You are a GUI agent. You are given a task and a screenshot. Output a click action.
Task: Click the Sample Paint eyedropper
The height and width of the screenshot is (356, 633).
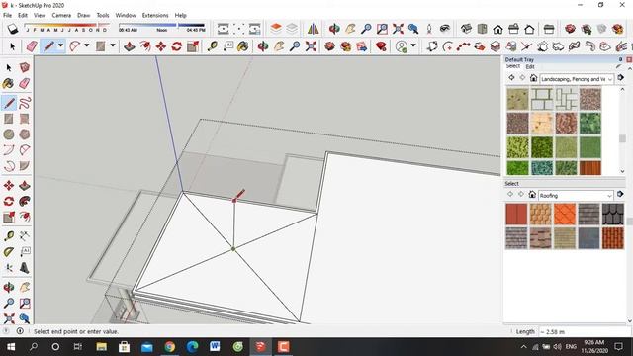[x=619, y=66]
